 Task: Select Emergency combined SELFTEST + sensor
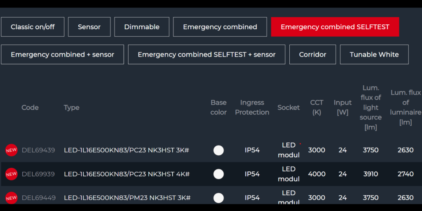[206, 54]
